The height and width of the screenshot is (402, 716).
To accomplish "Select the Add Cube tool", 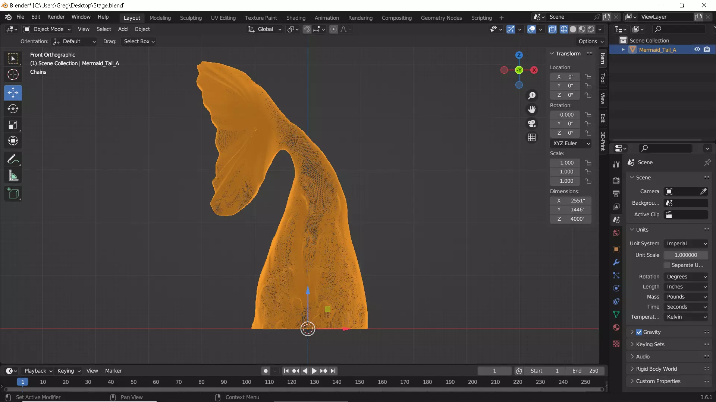I will tap(13, 194).
